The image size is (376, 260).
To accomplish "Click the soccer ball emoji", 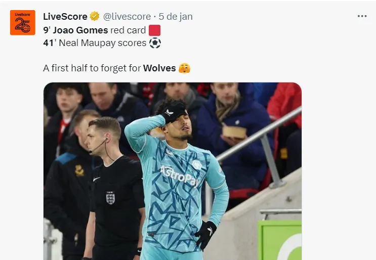I will coord(155,44).
